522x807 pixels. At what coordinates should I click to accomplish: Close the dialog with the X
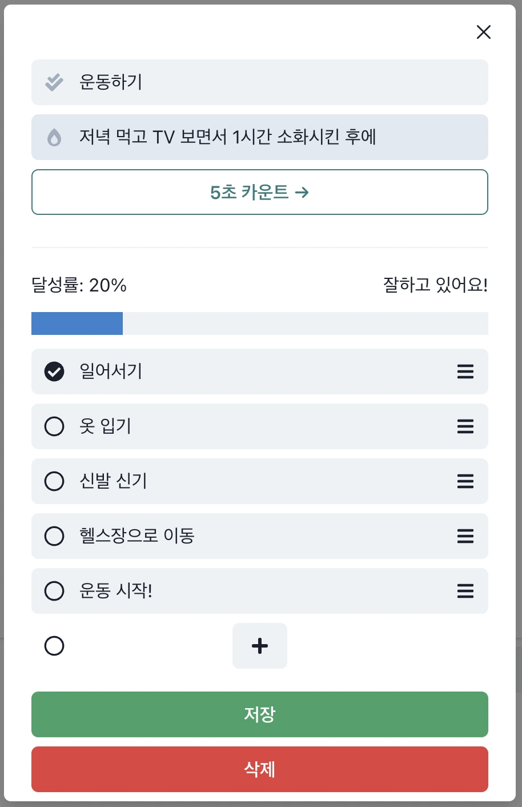[x=484, y=33]
